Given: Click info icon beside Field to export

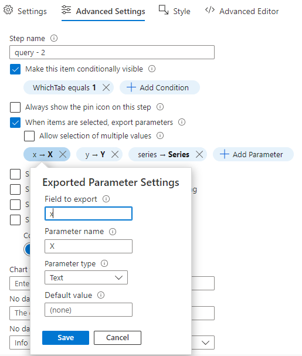Looking at the screenshot, I should pos(106,199).
